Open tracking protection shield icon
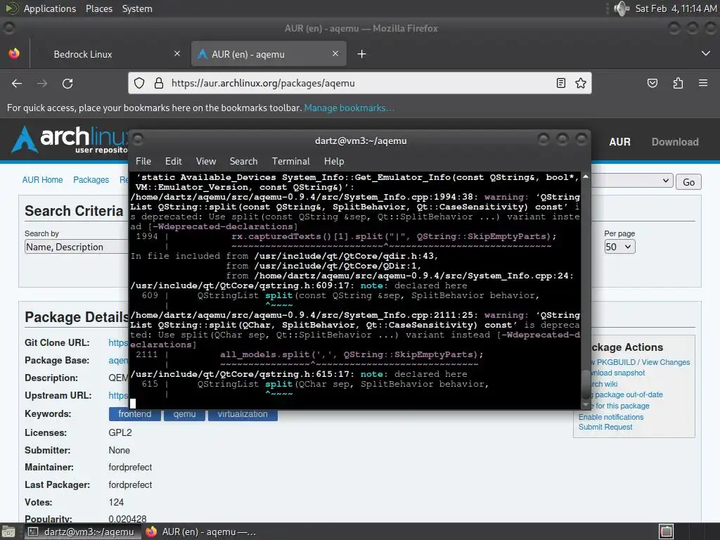720x540 pixels. pyautogui.click(x=139, y=83)
